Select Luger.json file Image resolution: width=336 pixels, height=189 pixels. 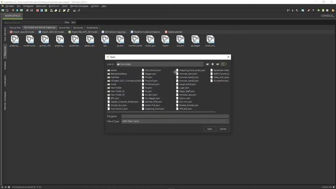coord(182,88)
